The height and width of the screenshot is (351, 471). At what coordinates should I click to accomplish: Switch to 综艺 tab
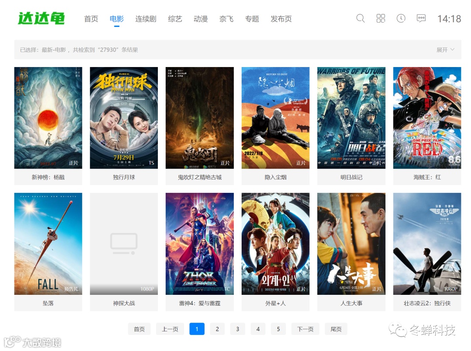(x=175, y=19)
